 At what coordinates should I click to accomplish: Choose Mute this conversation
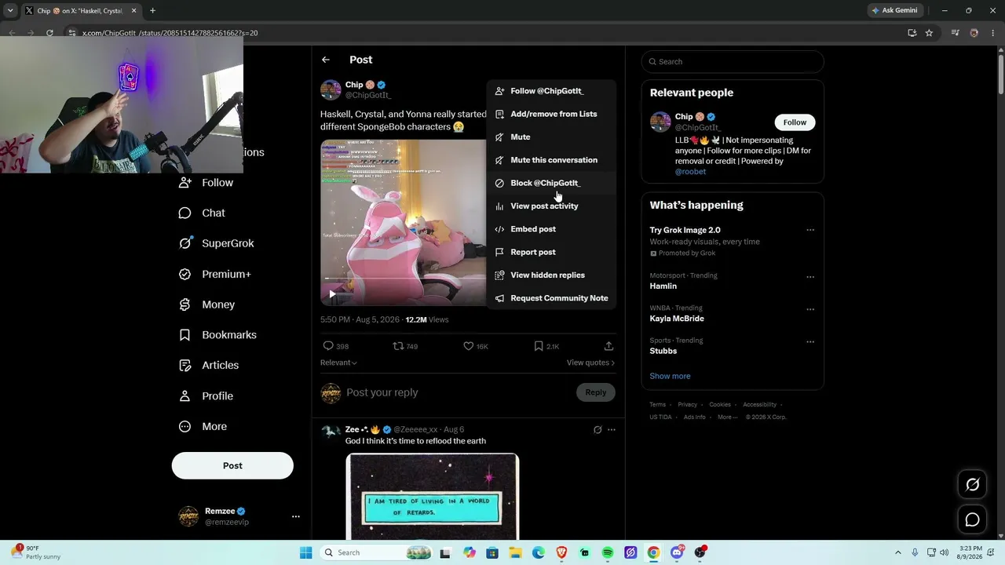[x=551, y=160]
